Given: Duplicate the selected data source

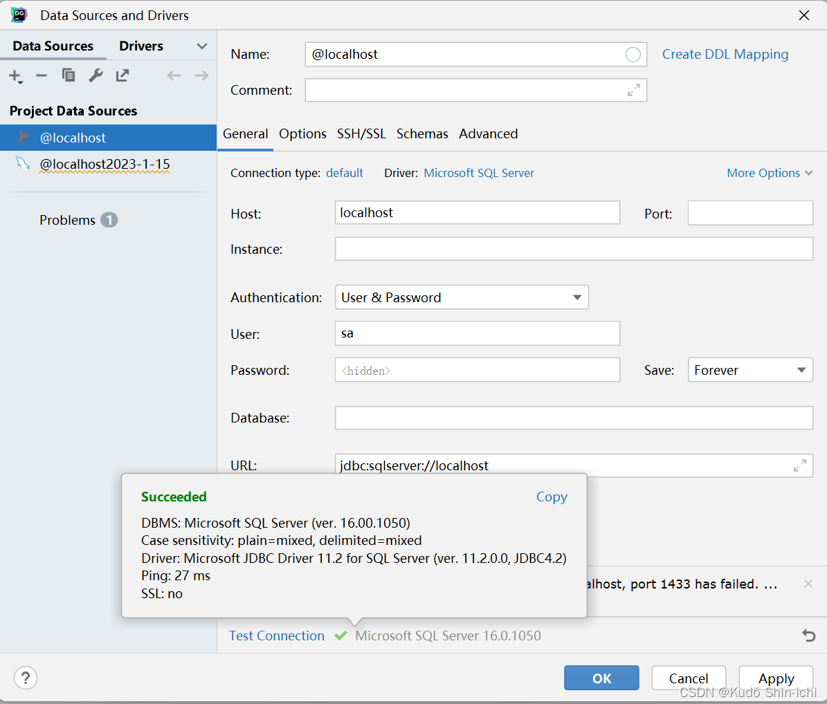Looking at the screenshot, I should pyautogui.click(x=68, y=75).
